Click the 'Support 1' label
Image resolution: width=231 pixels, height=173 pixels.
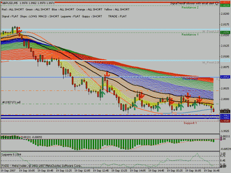190,123
